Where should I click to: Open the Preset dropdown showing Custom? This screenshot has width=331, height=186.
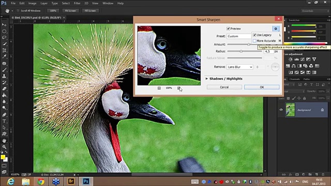click(x=239, y=36)
